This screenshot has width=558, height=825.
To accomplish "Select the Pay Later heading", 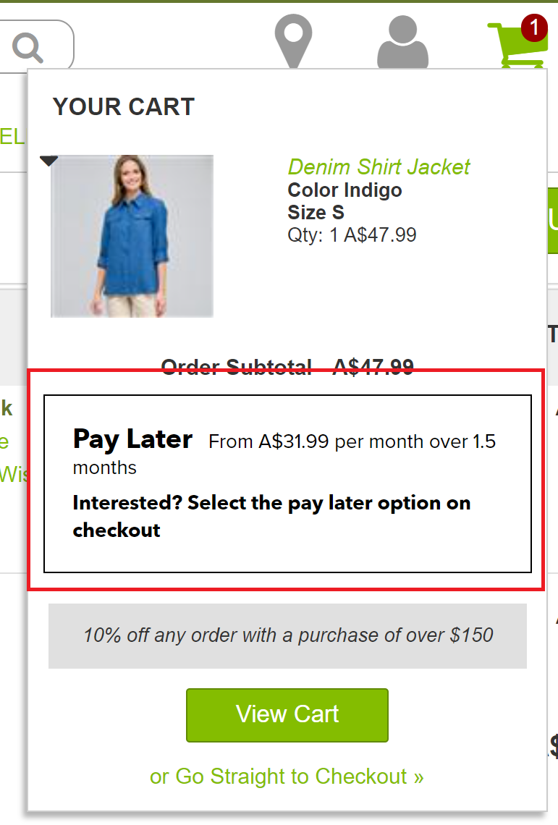I will pyautogui.click(x=132, y=439).
